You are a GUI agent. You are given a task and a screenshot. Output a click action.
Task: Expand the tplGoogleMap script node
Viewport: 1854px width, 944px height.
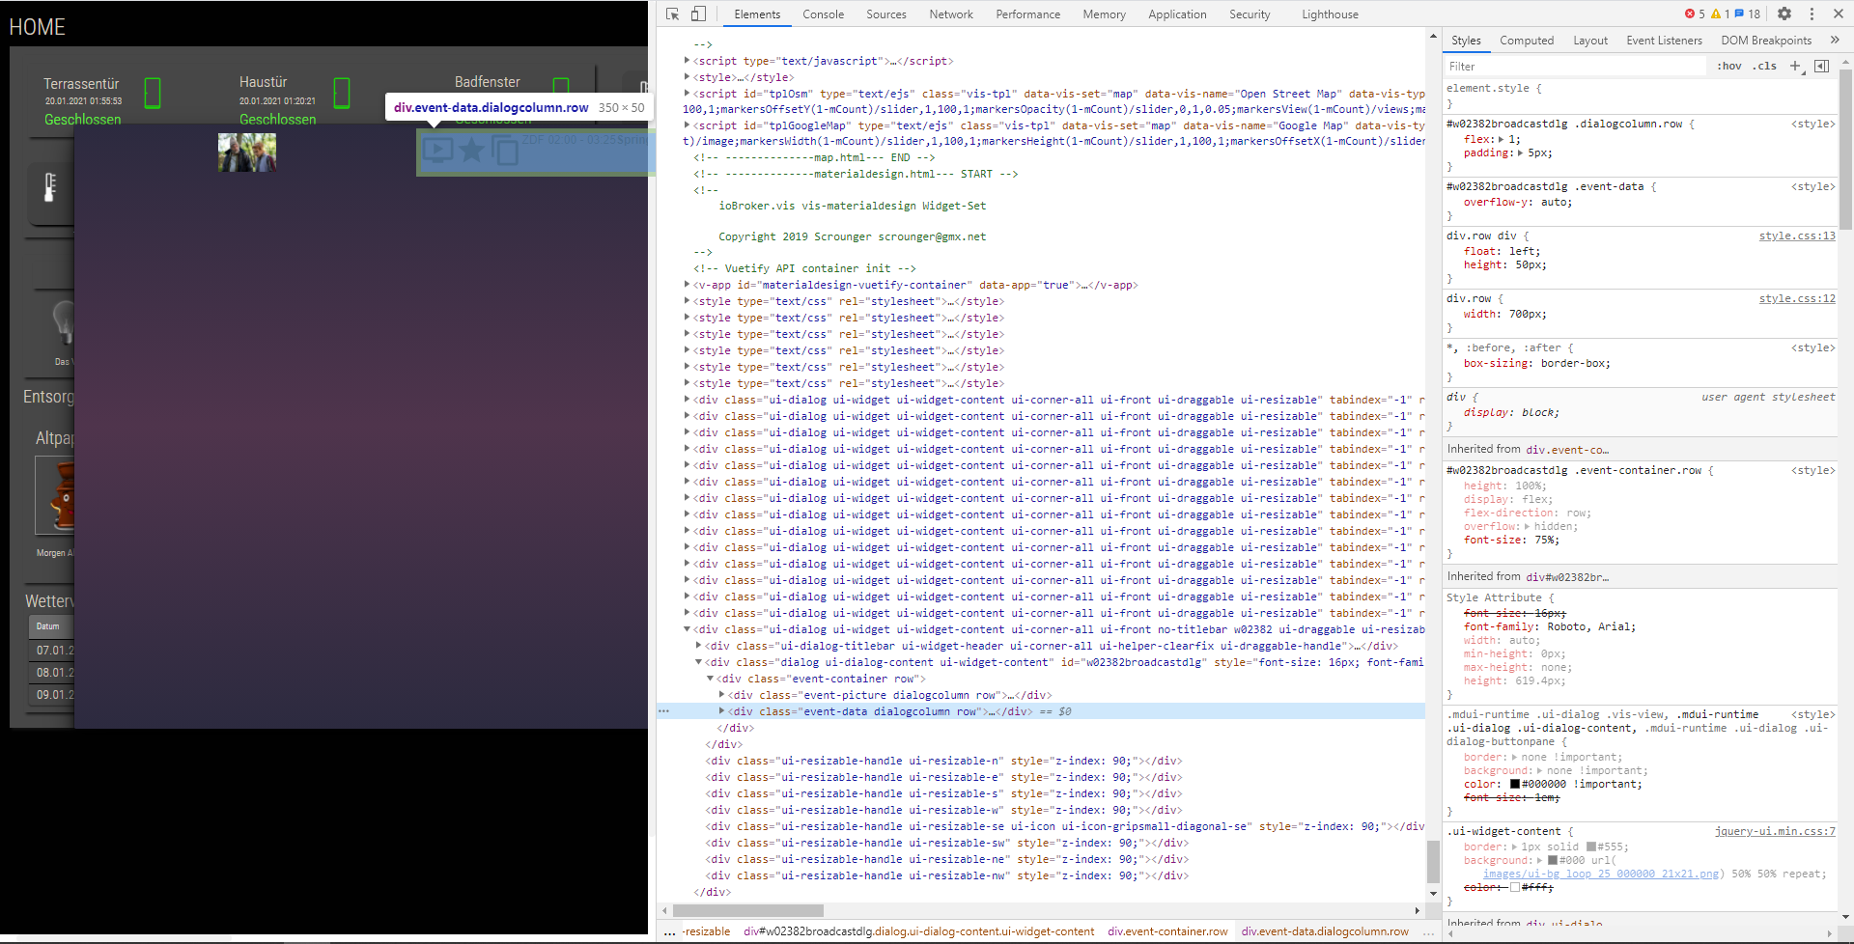tap(687, 125)
